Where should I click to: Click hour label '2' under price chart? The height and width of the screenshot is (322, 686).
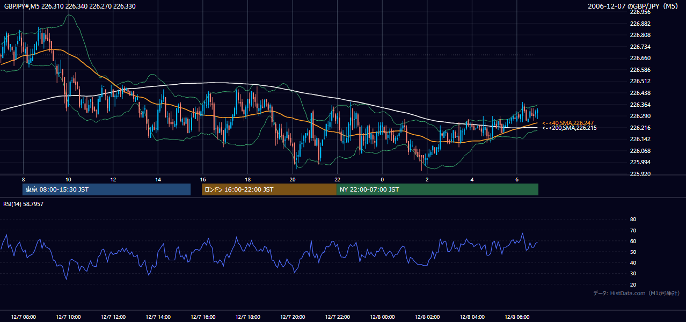point(427,179)
